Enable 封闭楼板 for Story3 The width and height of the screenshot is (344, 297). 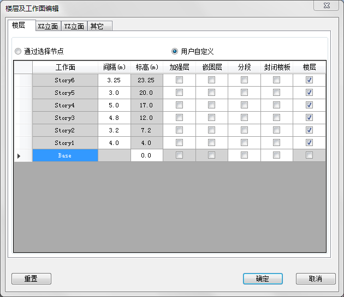pos(277,118)
